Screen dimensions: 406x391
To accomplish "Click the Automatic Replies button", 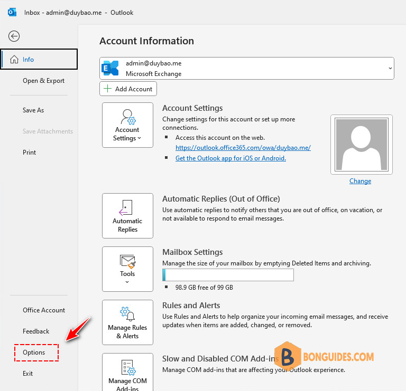I will [x=127, y=216].
